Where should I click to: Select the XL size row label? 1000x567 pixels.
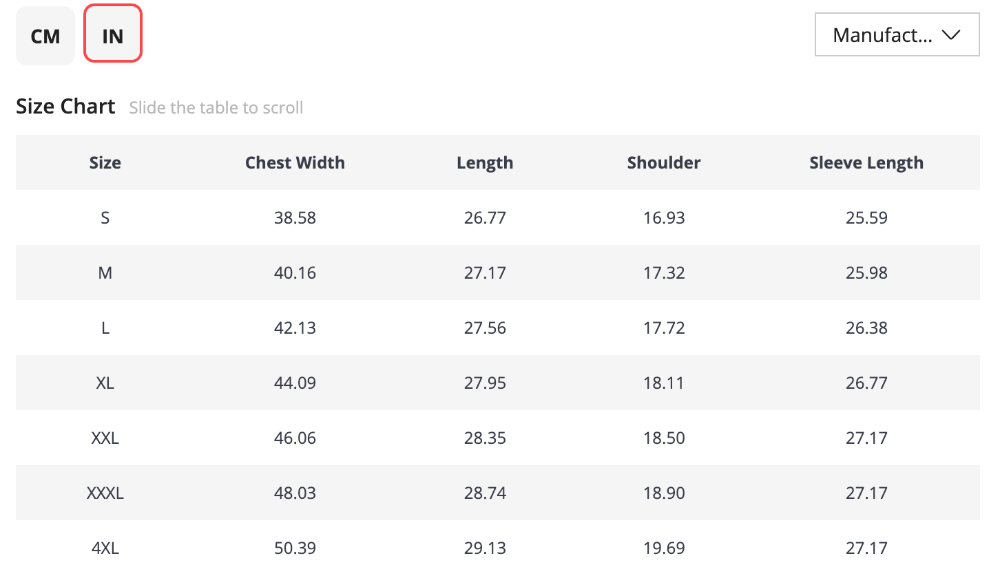click(x=105, y=383)
